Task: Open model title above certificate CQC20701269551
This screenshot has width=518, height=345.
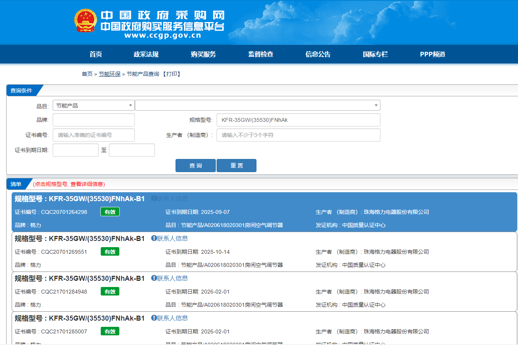Action: 80,239
